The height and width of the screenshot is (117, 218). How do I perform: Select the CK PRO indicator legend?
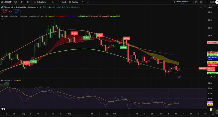[x=4, y=16]
